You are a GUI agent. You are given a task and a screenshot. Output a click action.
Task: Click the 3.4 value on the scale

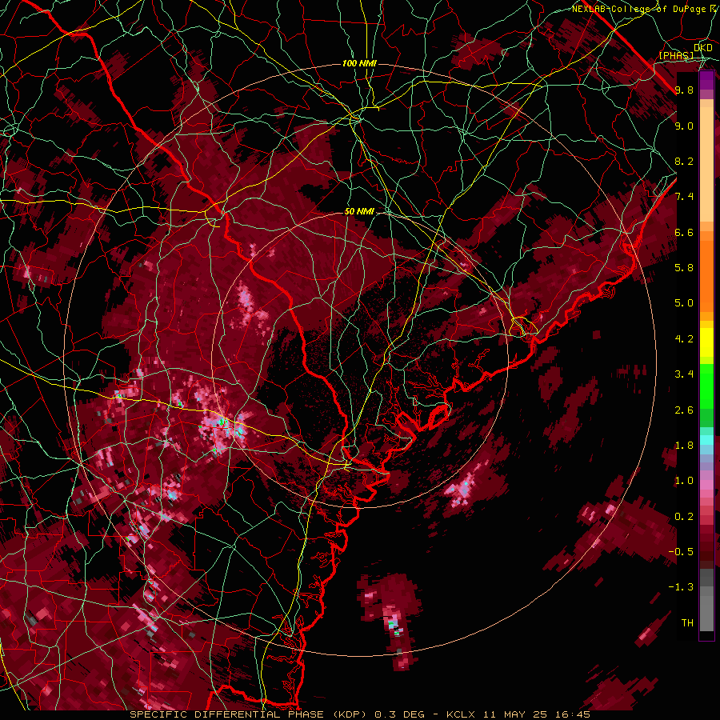[x=684, y=374]
